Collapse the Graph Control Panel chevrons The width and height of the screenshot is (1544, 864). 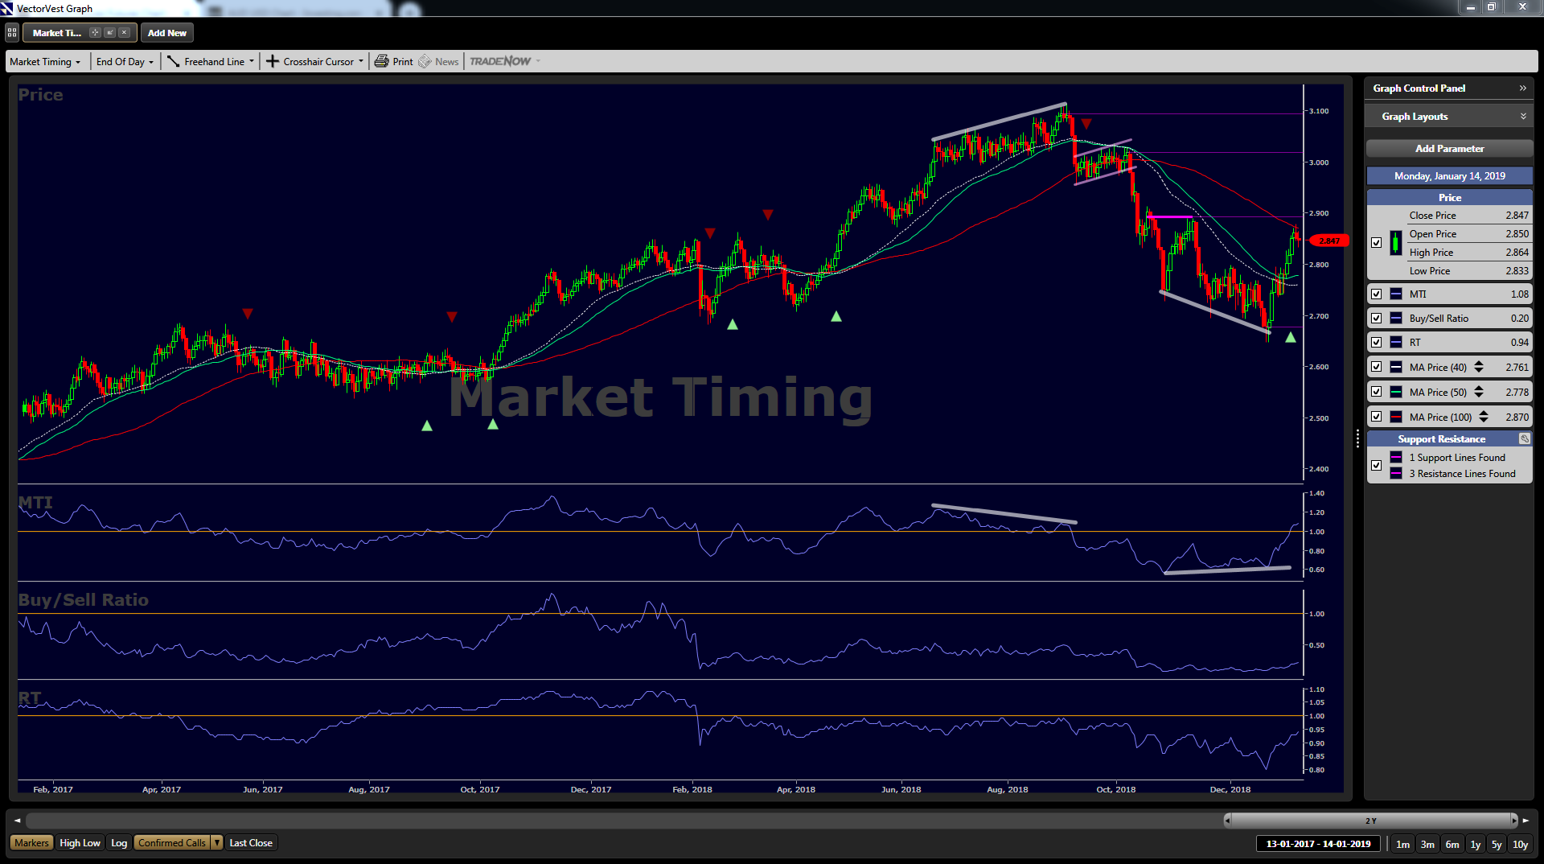click(x=1522, y=88)
